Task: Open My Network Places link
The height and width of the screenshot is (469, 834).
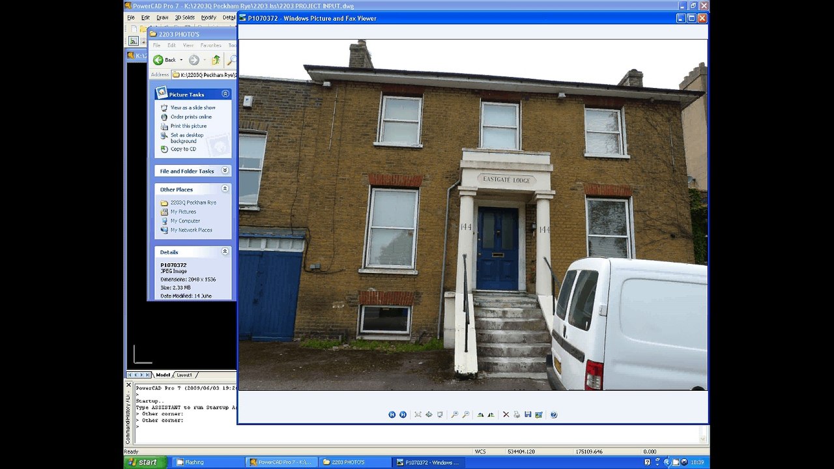Action: [192, 230]
